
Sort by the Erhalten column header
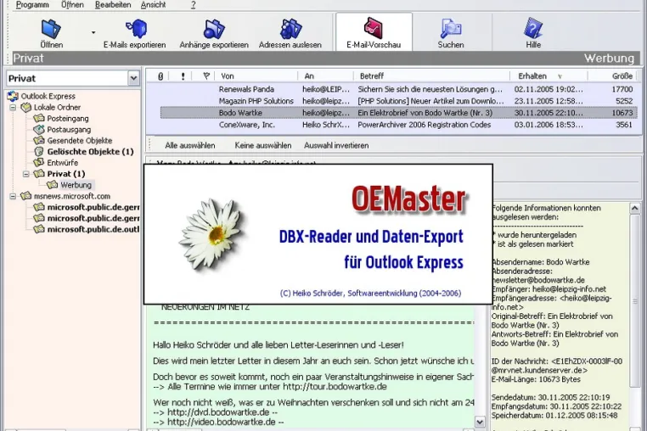tap(549, 76)
